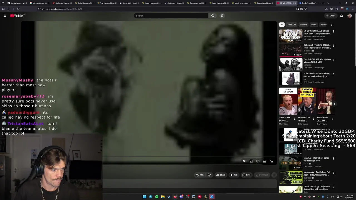Reload the page with the browser refresh icon

coord(18,9)
